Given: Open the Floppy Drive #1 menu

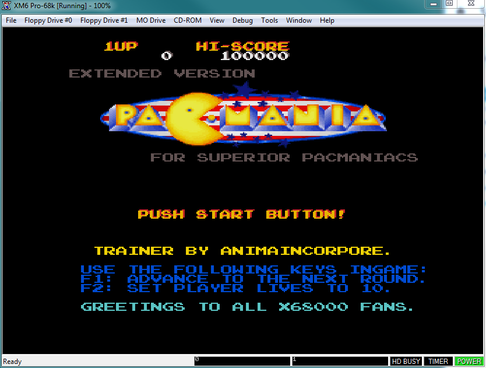Looking at the screenshot, I should coord(104,20).
